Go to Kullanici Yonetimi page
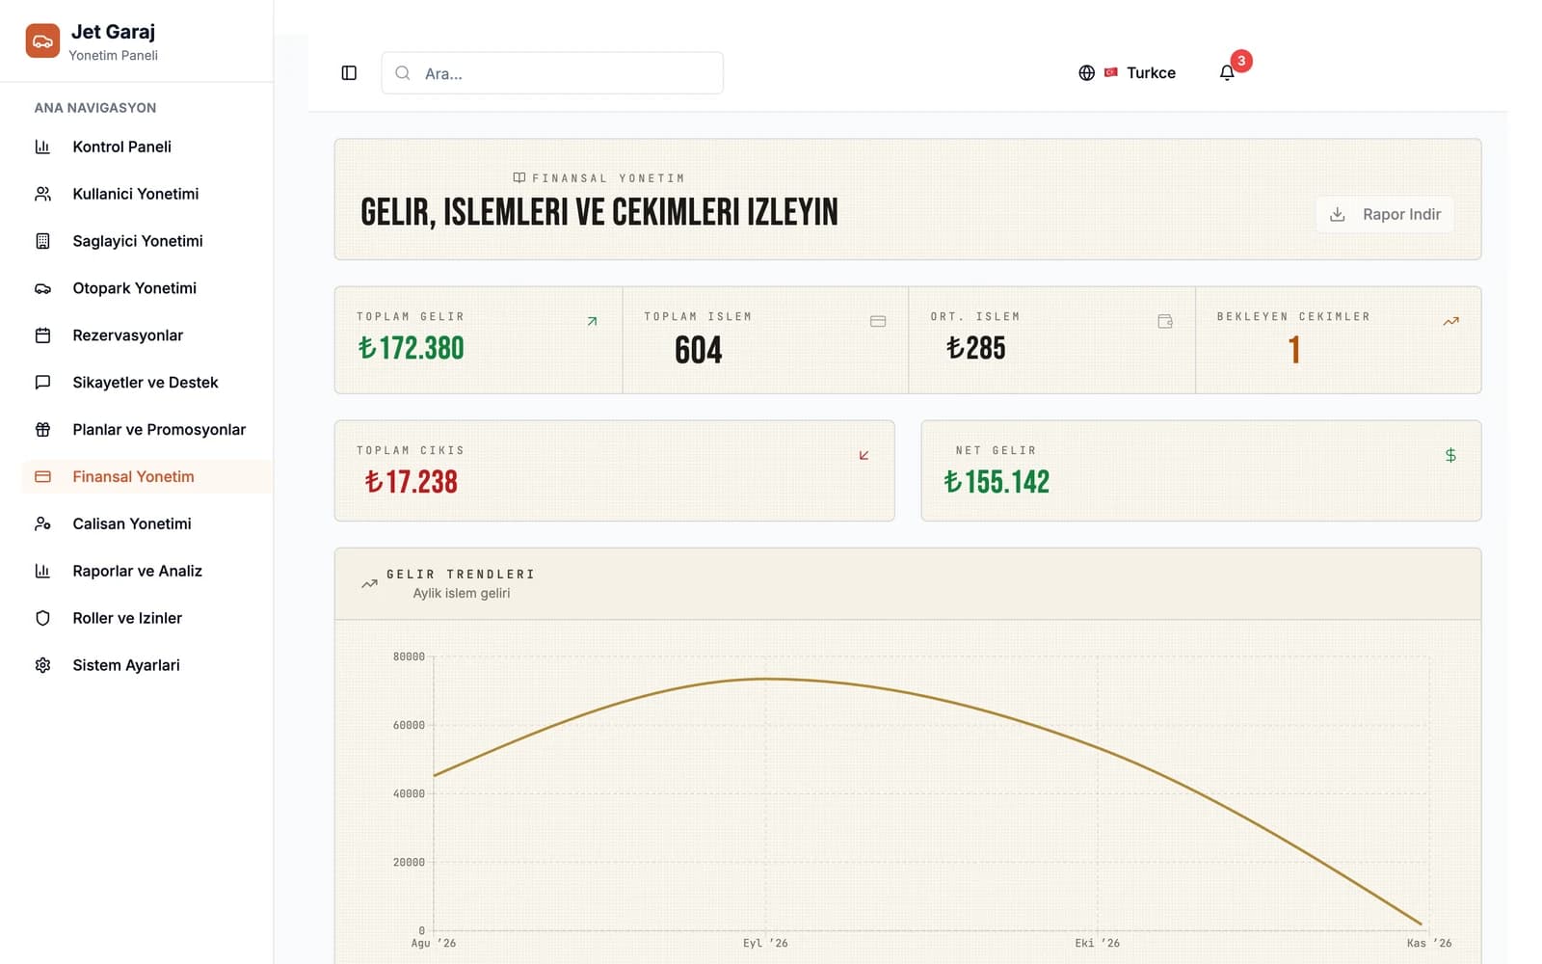This screenshot has height=964, width=1542. 146,194
